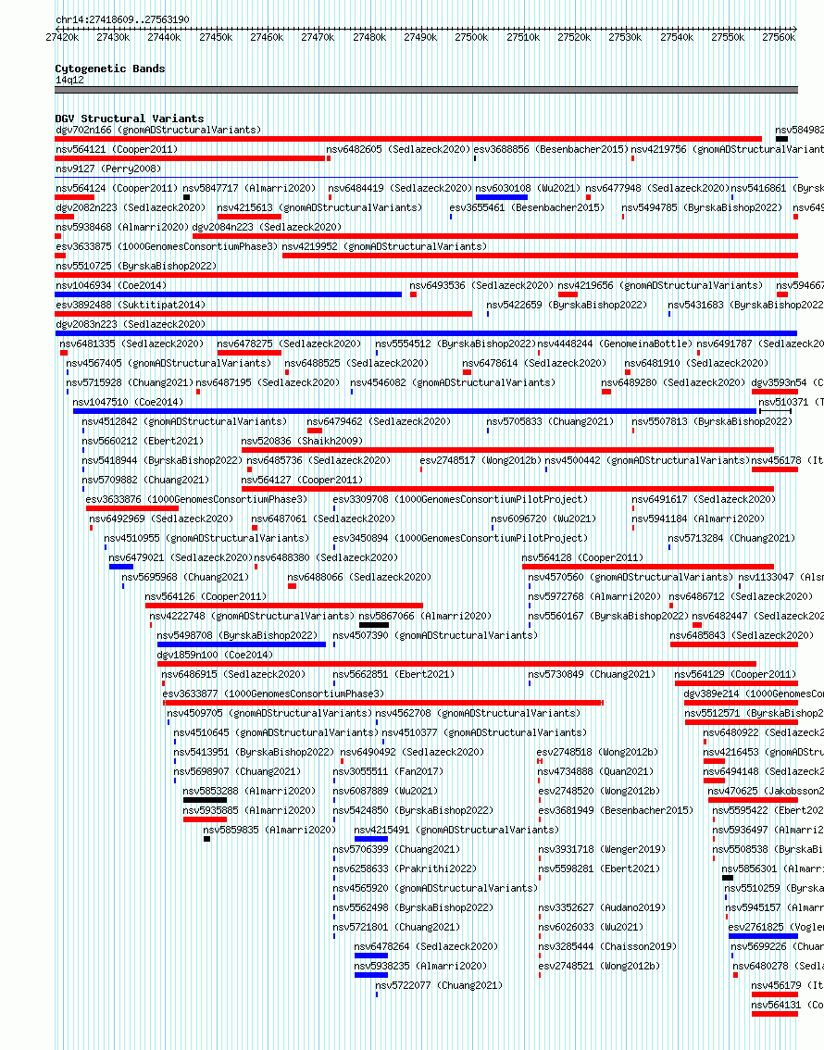The width and height of the screenshot is (824, 1050).
Task: Open the nsv5662851 (Ebert2021) label
Action: click(393, 674)
